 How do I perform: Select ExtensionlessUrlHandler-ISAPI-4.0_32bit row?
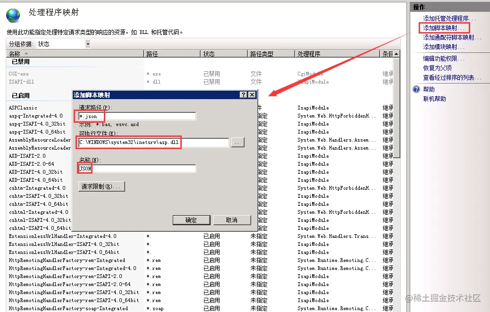pos(200,244)
